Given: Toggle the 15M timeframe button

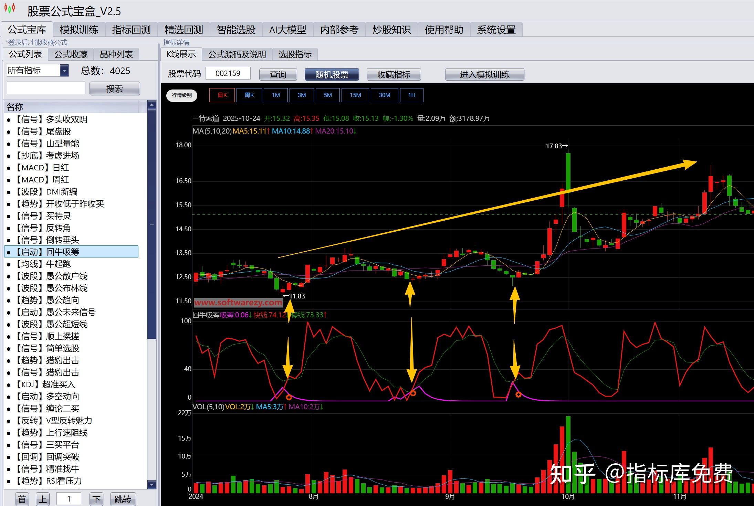Looking at the screenshot, I should (x=355, y=95).
